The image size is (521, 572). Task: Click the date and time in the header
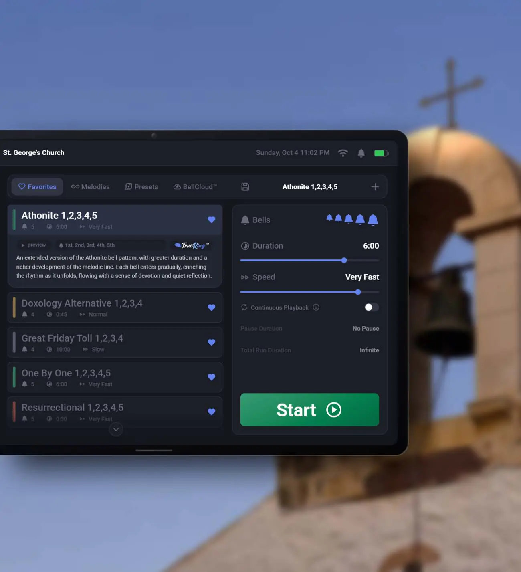[x=293, y=153]
